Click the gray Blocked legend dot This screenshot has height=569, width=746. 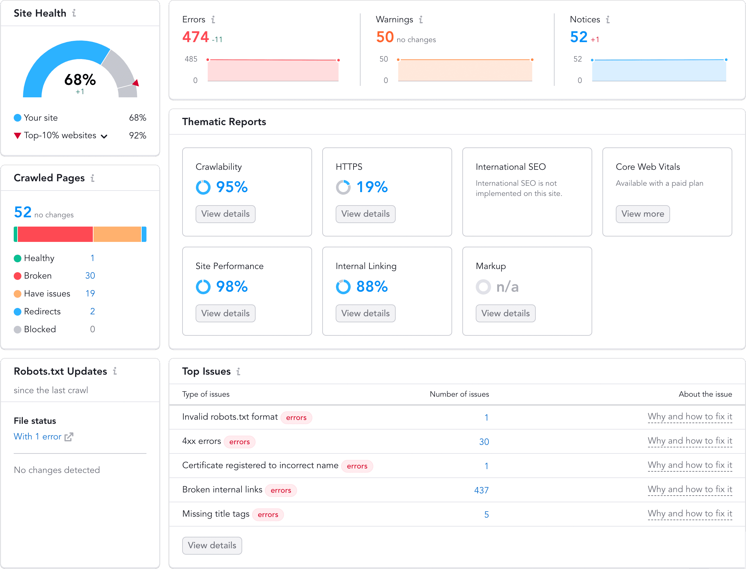[x=18, y=330]
